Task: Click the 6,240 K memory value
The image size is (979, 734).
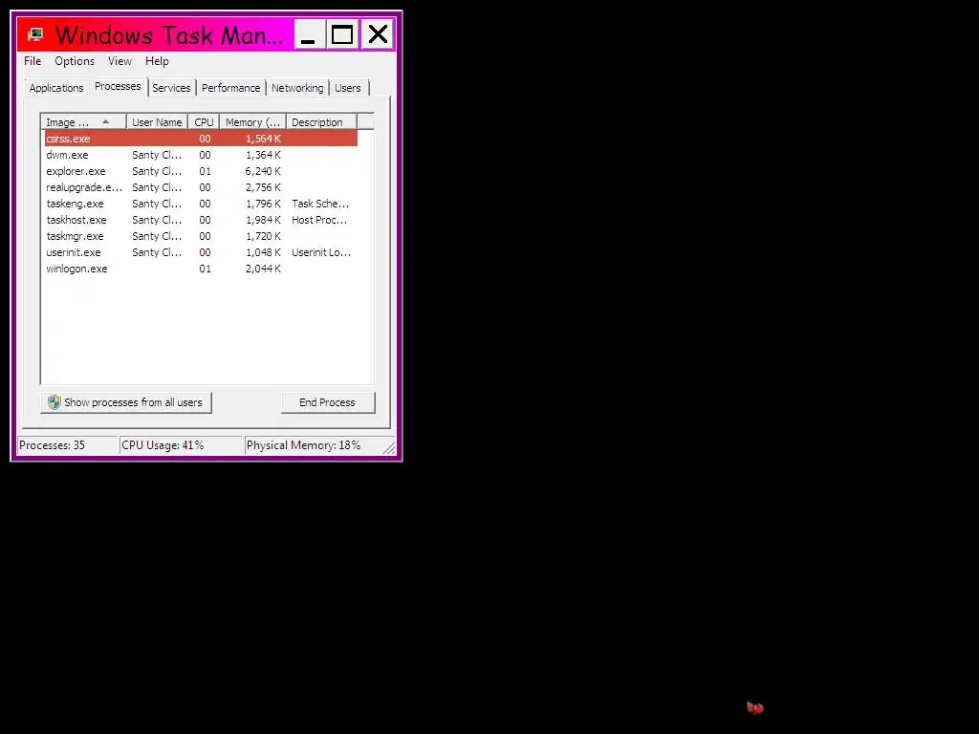Action: point(263,171)
